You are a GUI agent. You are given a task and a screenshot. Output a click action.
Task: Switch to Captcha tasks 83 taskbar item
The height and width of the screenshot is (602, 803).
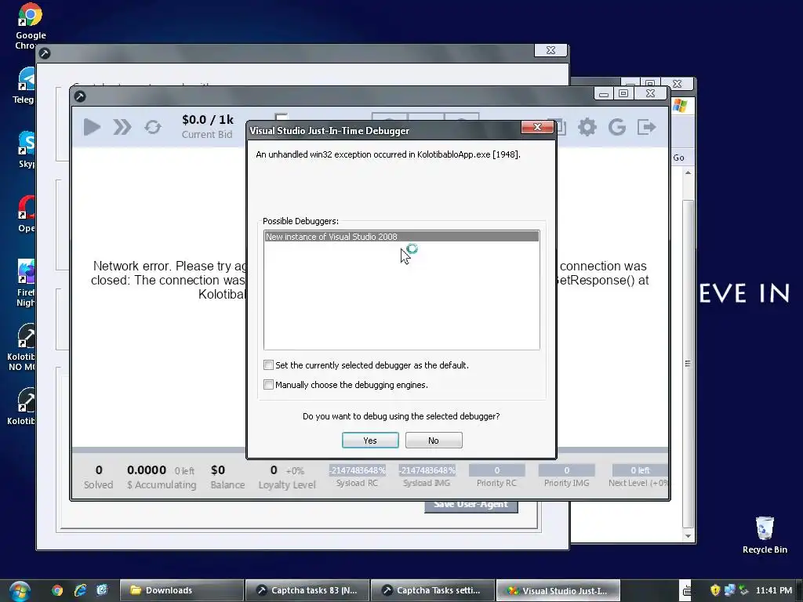(307, 590)
